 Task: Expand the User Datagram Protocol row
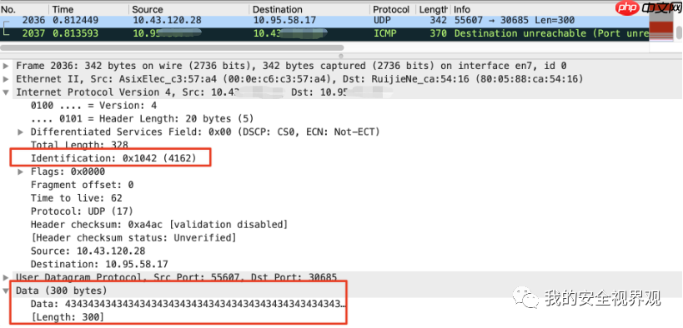point(6,277)
